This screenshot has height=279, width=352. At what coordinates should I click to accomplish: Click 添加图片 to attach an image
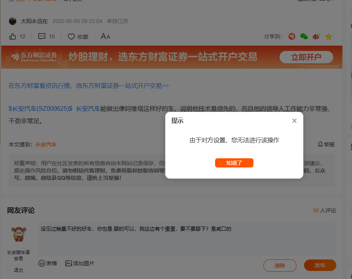pos(80,263)
